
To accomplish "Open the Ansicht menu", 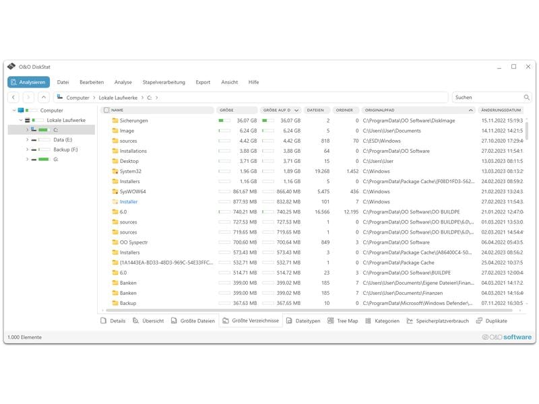I will tap(229, 82).
